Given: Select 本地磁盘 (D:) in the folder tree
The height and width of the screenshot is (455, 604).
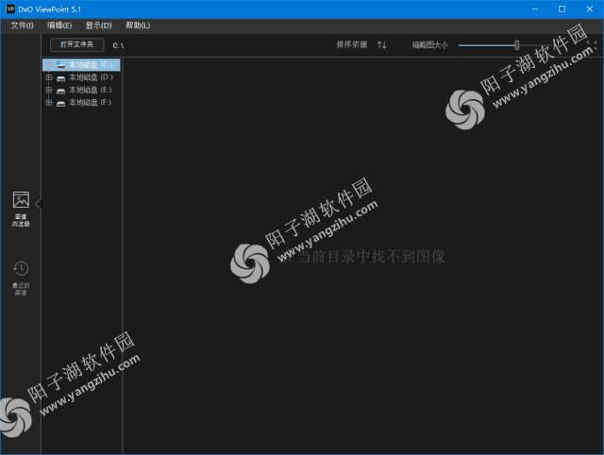Looking at the screenshot, I should click(x=91, y=77).
